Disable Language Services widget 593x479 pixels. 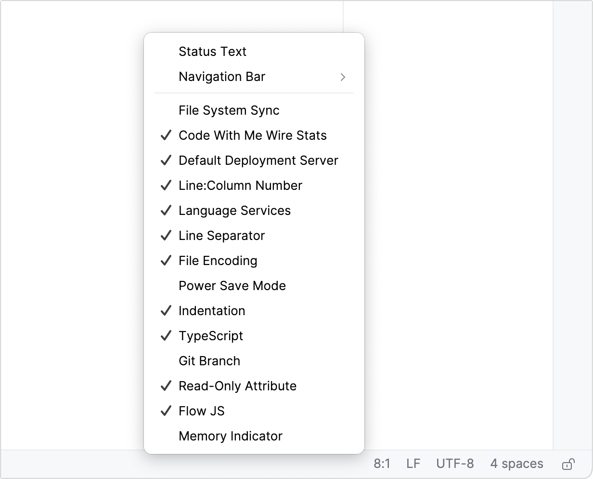coord(234,211)
